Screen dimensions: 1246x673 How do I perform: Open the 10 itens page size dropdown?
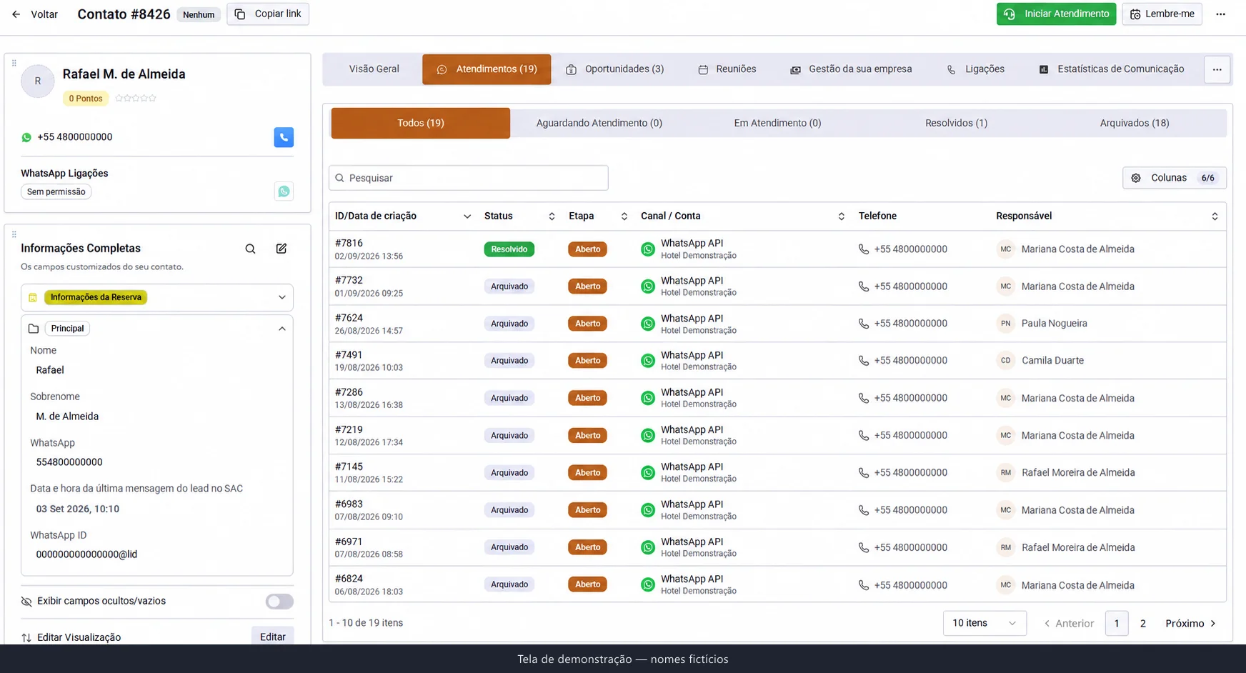[x=985, y=623]
